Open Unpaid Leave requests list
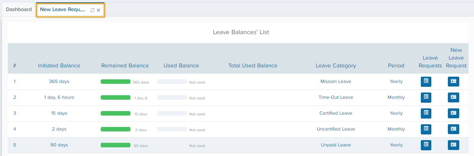474x156 pixels. tap(426, 145)
